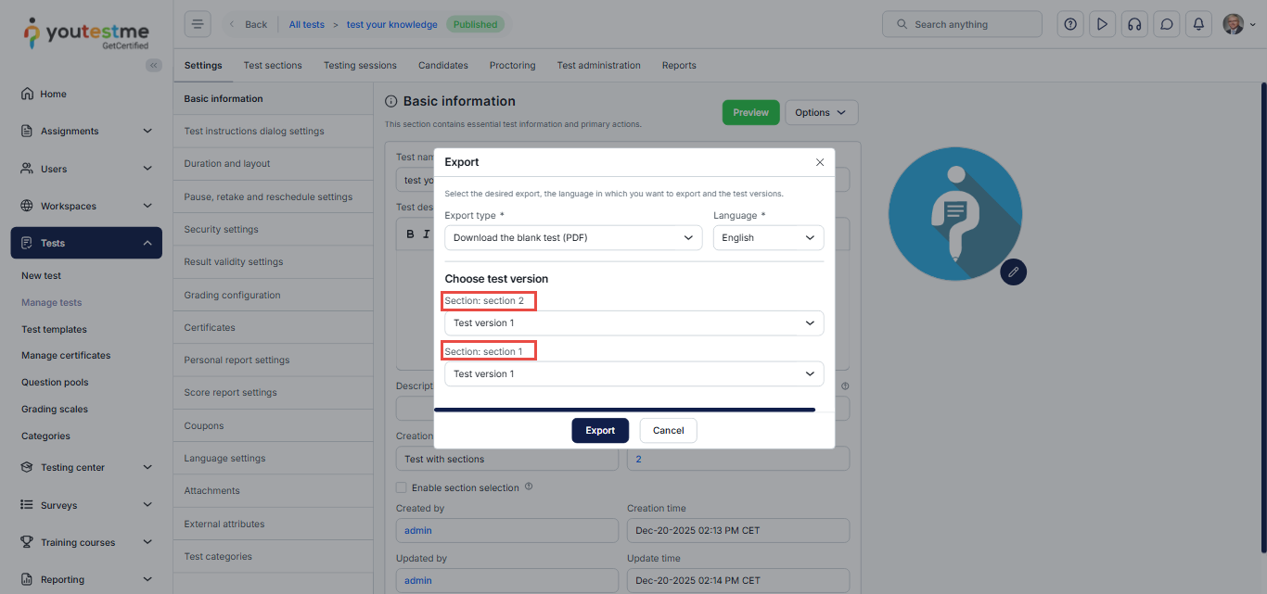Enable section selection checkbox
1267x594 pixels.
coord(402,487)
